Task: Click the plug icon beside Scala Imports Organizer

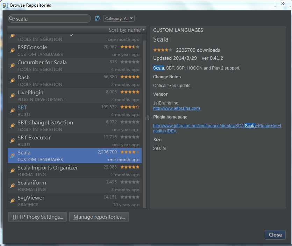Action: click(13, 171)
